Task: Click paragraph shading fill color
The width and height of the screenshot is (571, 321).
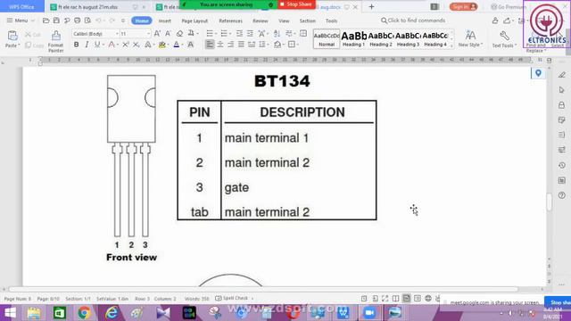Action: click(x=277, y=45)
